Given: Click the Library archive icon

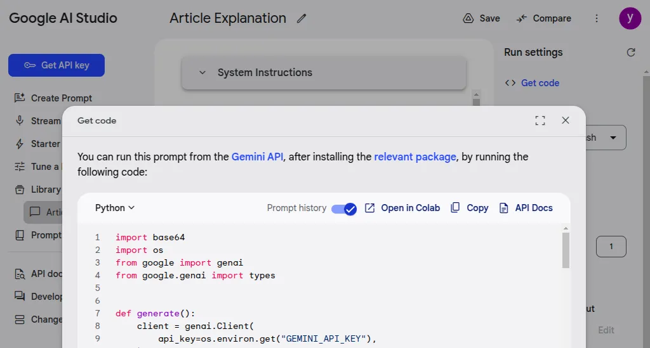Looking at the screenshot, I should tap(20, 189).
